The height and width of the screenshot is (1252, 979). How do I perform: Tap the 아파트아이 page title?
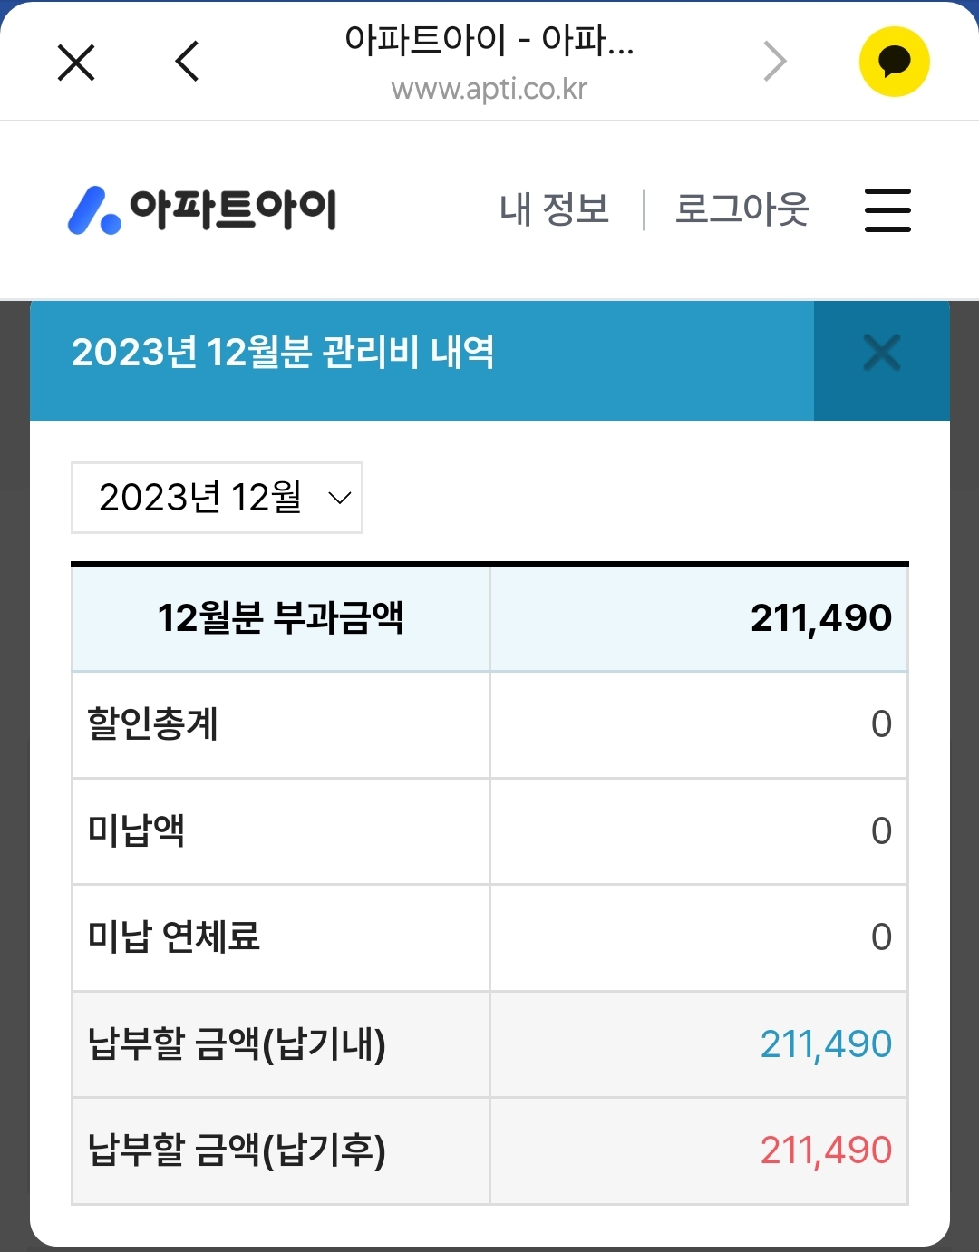(x=489, y=40)
